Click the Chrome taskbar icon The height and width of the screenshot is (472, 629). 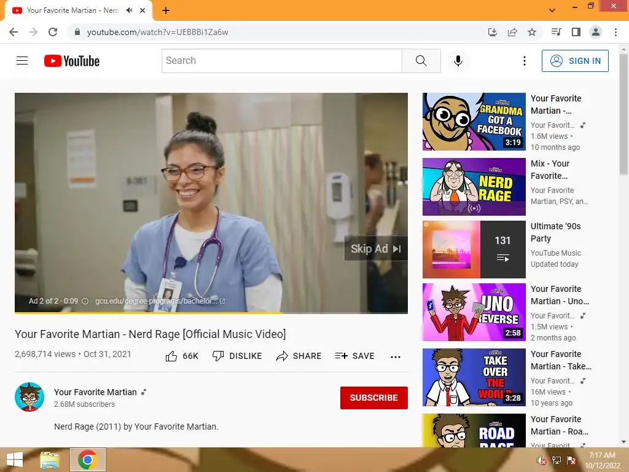pos(88,460)
